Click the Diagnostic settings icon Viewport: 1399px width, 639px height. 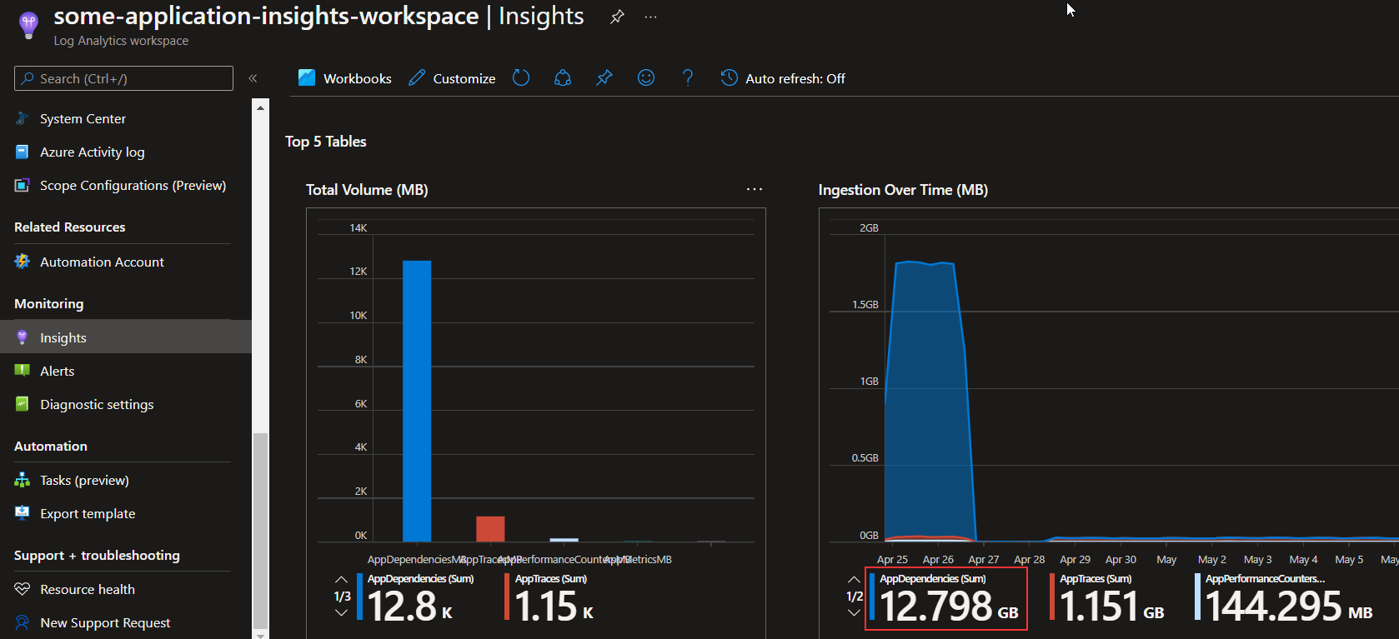[x=23, y=404]
